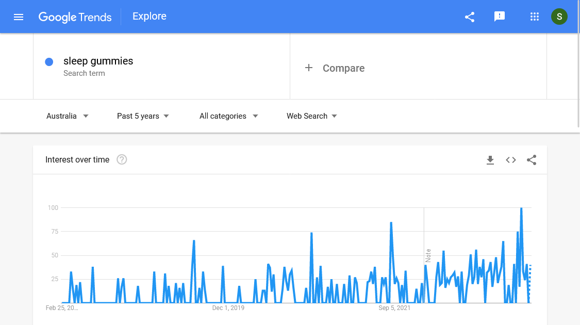The width and height of the screenshot is (580, 325).
Task: Switch search type from Web Search
Action: click(311, 116)
